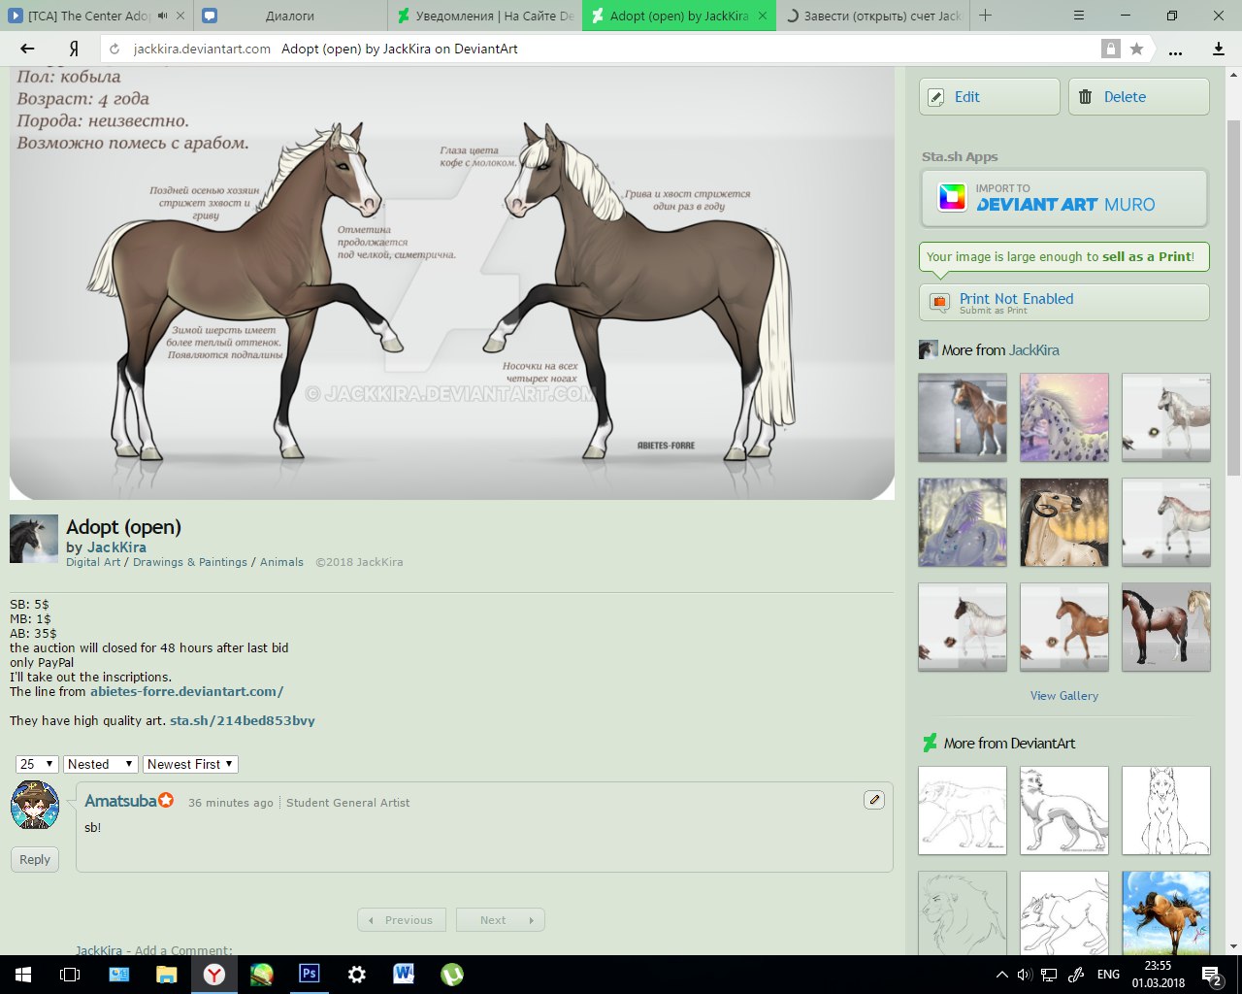This screenshot has height=994, width=1242.
Task: Click the bookmark star in address bar
Action: (1136, 49)
